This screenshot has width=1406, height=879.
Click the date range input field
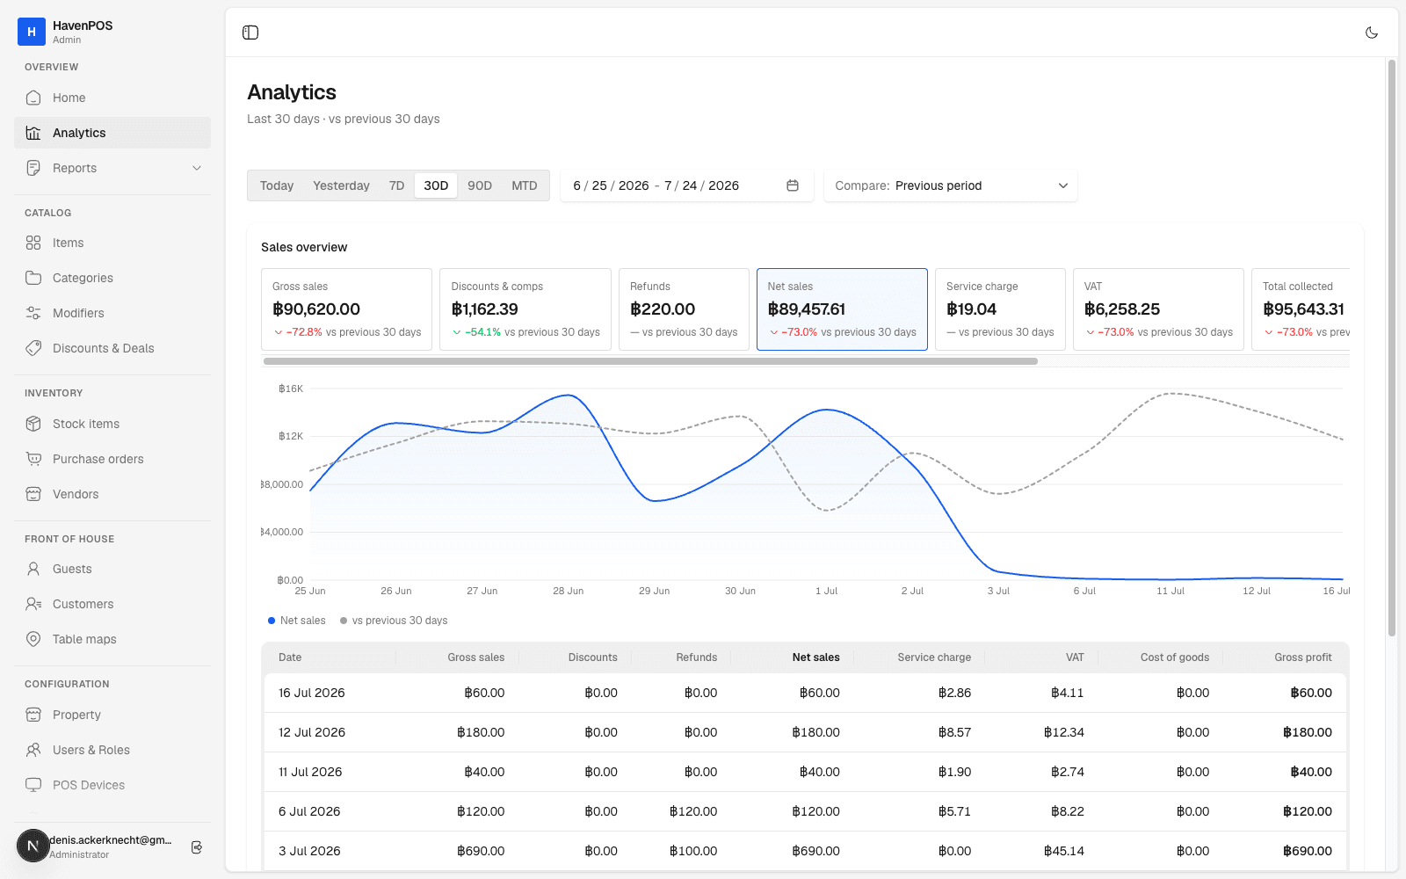pyautogui.click(x=687, y=185)
